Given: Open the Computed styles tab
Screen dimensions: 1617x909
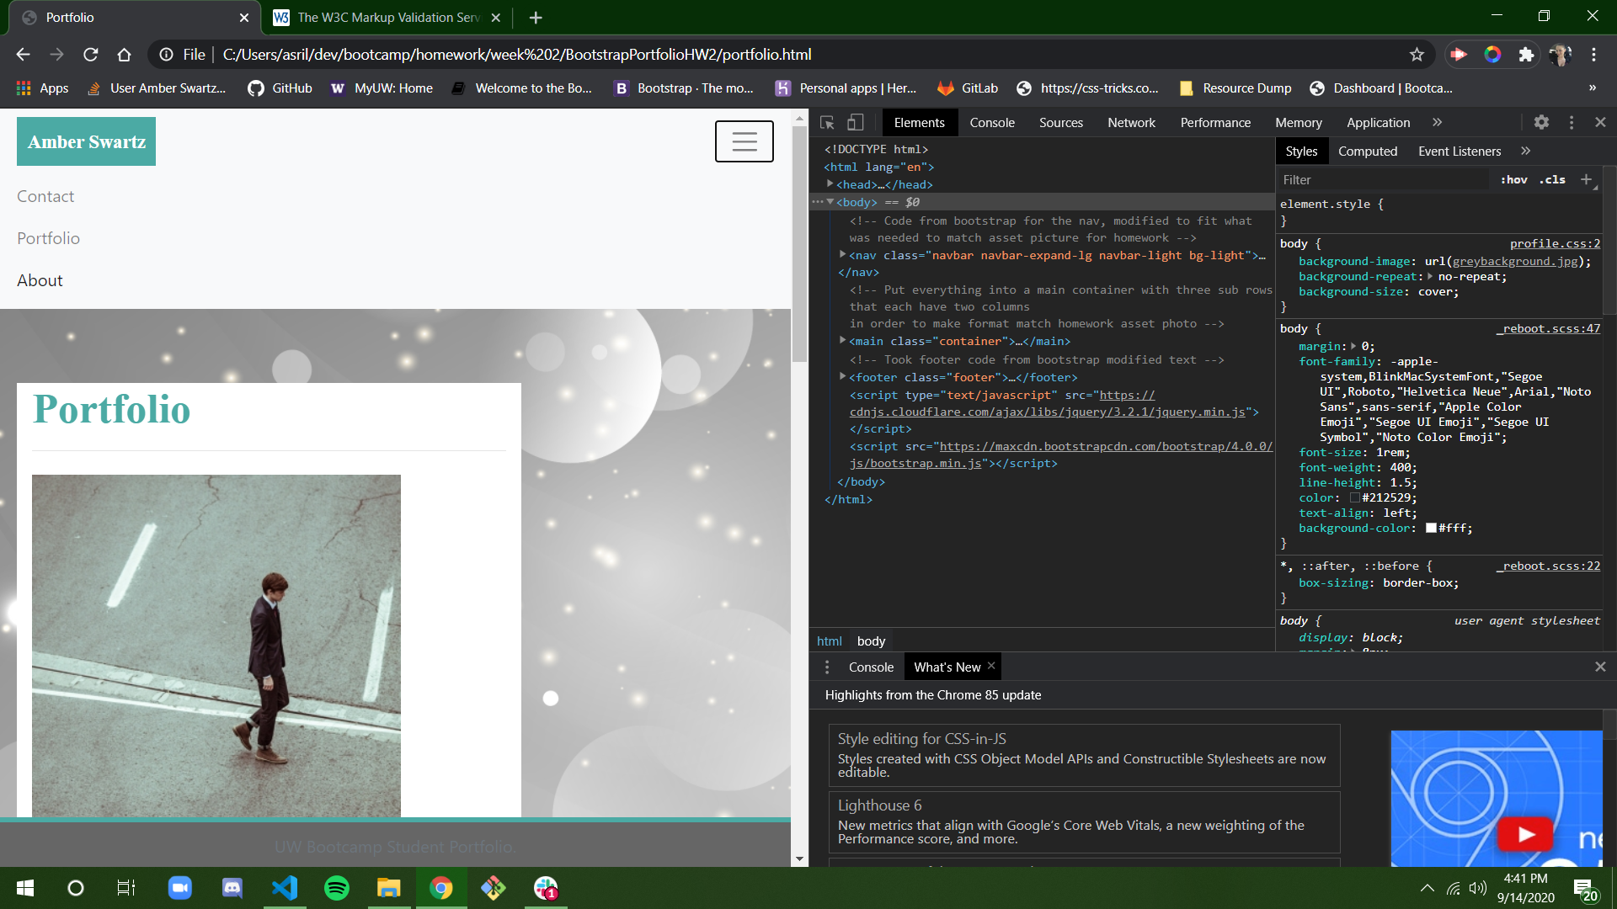Looking at the screenshot, I should click(x=1367, y=151).
